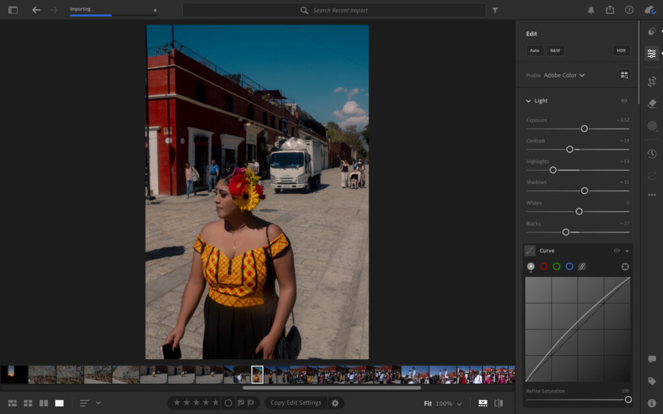Viewport: 663px width, 414px height.
Task: Toggle B&W mode on the photo
Action: [x=554, y=50]
